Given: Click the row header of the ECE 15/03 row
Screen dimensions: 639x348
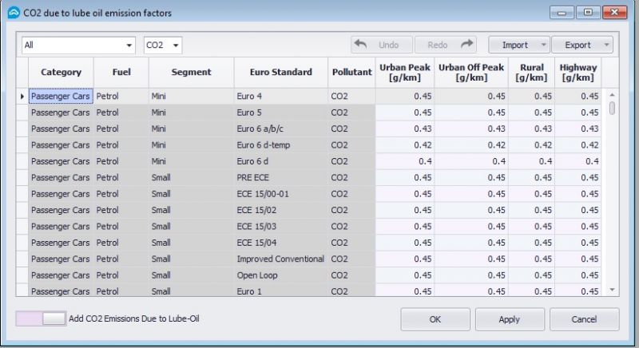Looking at the screenshot, I should coord(22,227).
